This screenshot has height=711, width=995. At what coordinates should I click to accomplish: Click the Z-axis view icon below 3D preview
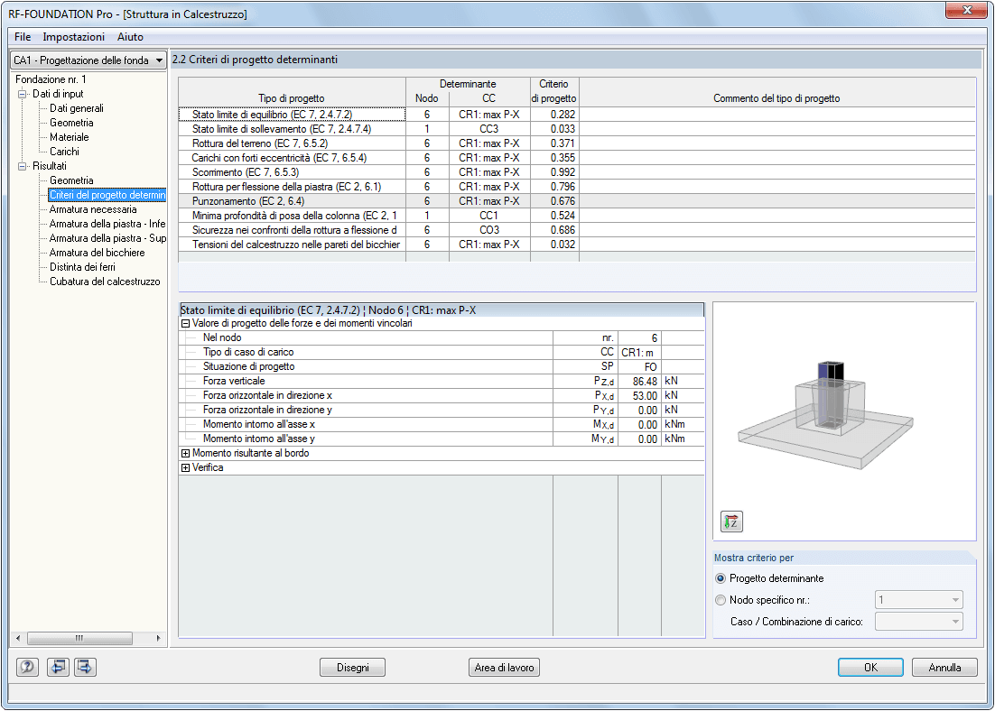731,522
